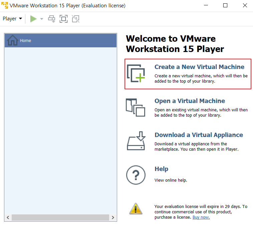Close the VMware Player window

(245, 5)
